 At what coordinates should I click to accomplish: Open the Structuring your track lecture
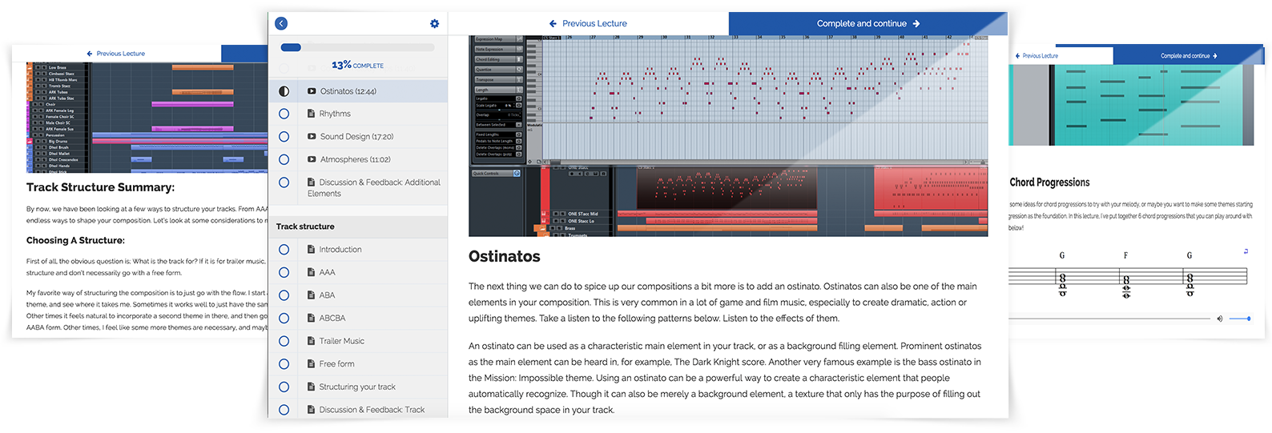[x=358, y=387]
